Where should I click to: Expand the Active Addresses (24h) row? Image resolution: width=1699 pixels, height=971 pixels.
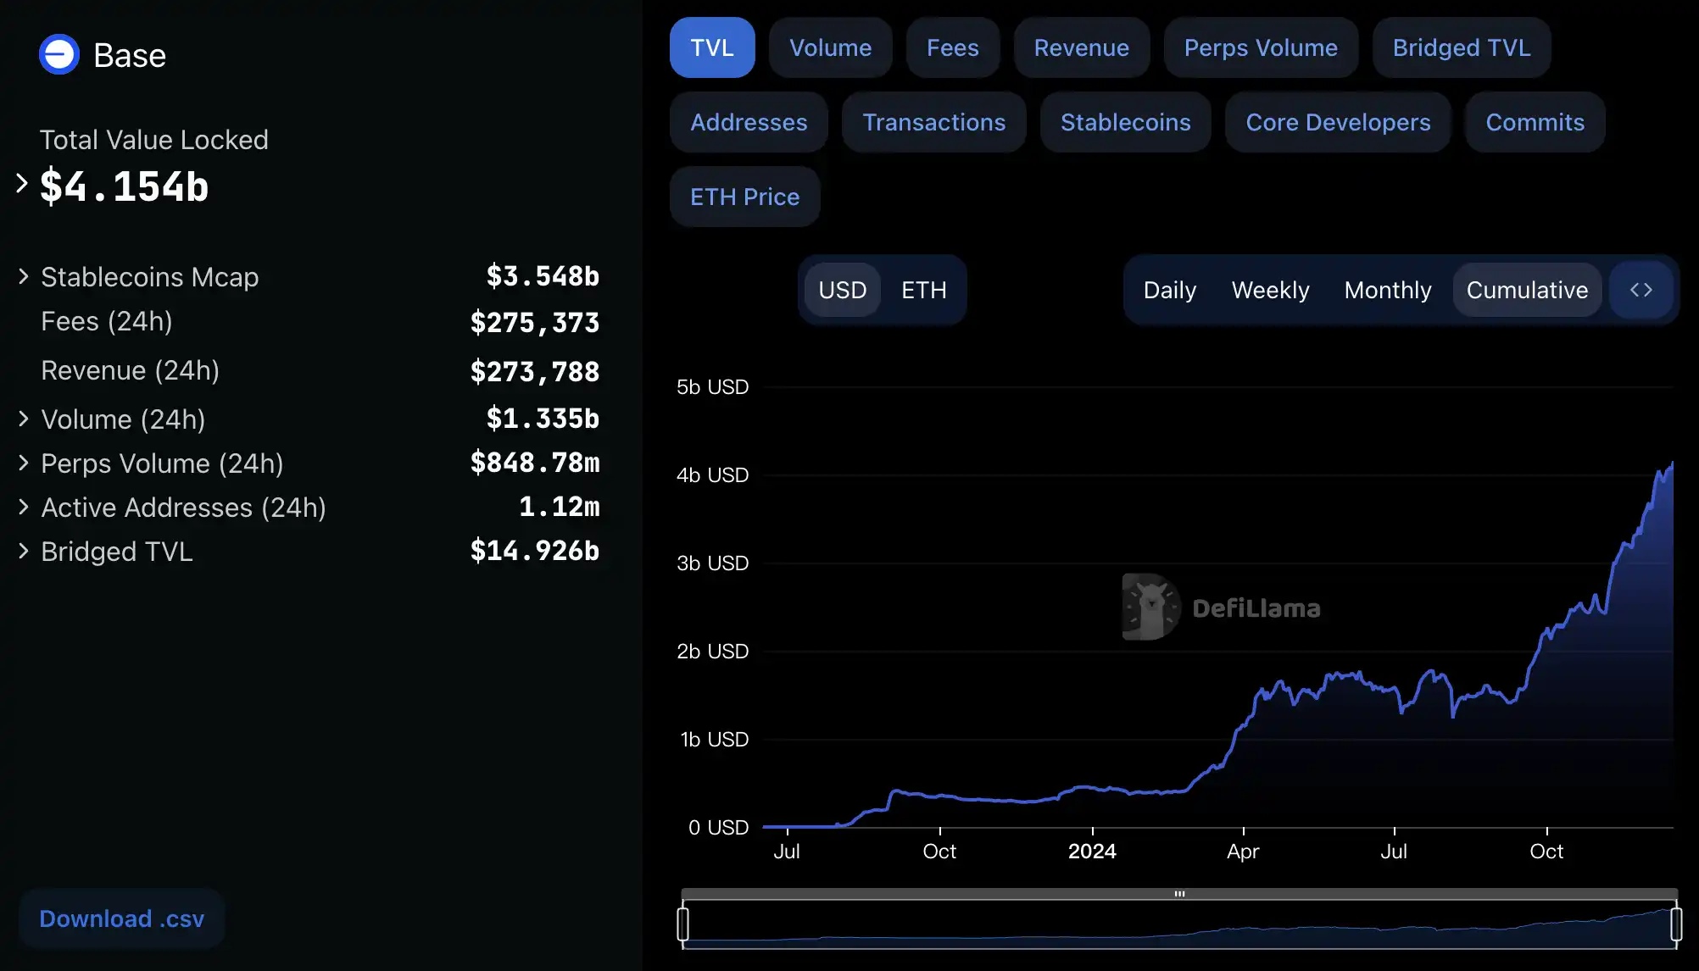point(24,507)
